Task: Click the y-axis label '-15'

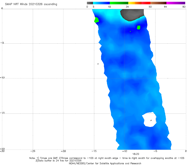Action: [2, 113]
